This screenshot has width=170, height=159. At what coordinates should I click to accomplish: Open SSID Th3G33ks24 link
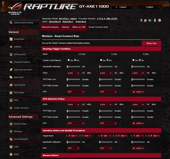(x=55, y=22)
